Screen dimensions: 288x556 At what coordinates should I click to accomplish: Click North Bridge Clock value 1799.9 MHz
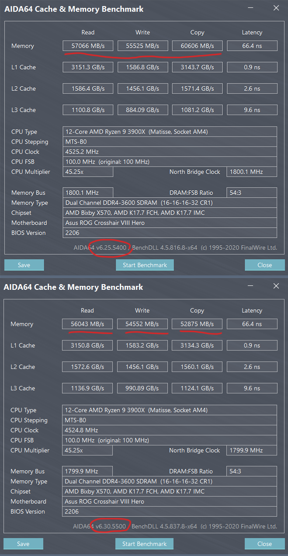[x=252, y=450]
